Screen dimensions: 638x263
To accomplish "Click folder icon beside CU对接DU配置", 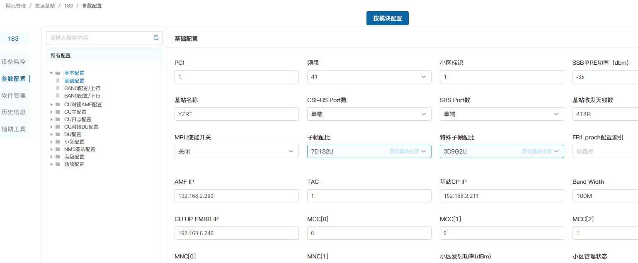I will point(58,127).
